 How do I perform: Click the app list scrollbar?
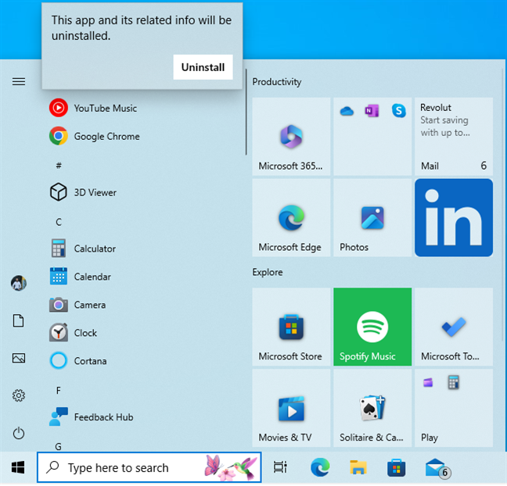(246, 112)
